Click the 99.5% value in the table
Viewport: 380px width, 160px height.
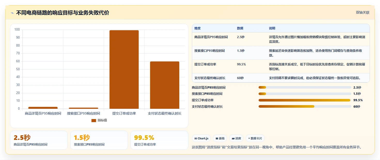[241, 64]
